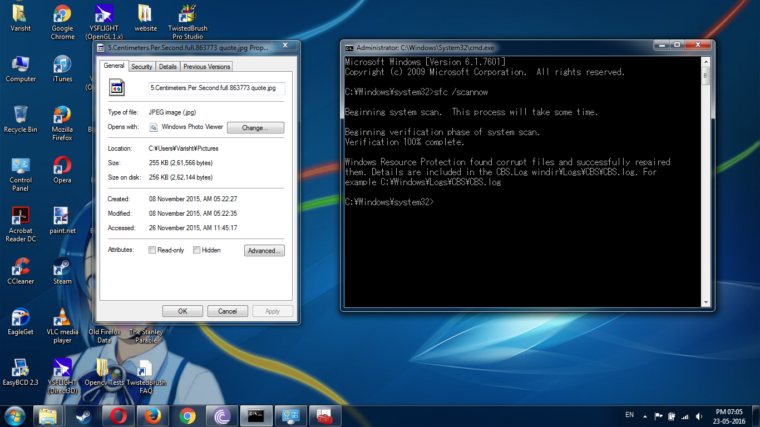Open the Steam icon in the taskbar
Image resolution: width=760 pixels, height=427 pixels.
point(84,416)
